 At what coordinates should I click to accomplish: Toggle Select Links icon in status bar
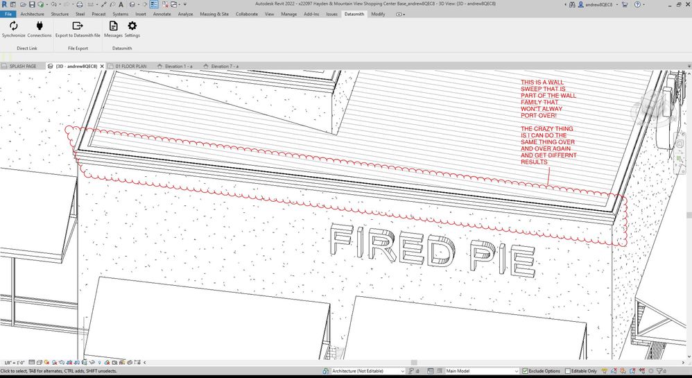click(604, 371)
